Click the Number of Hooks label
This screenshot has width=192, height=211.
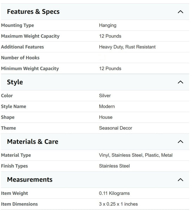tap(20, 58)
